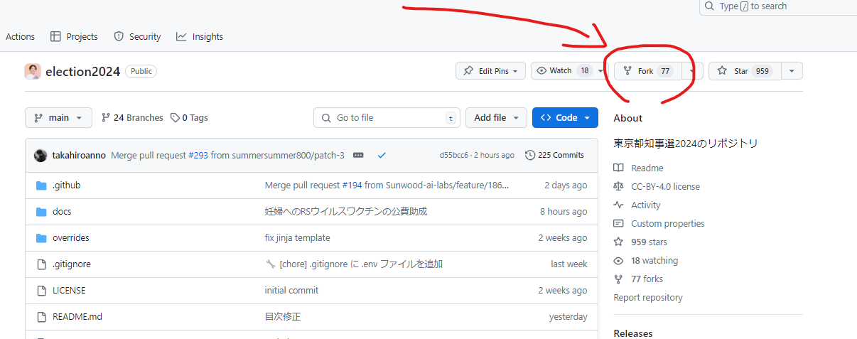Image resolution: width=857 pixels, height=339 pixels.
Task: Open the 77 forks link in About
Action: (647, 279)
